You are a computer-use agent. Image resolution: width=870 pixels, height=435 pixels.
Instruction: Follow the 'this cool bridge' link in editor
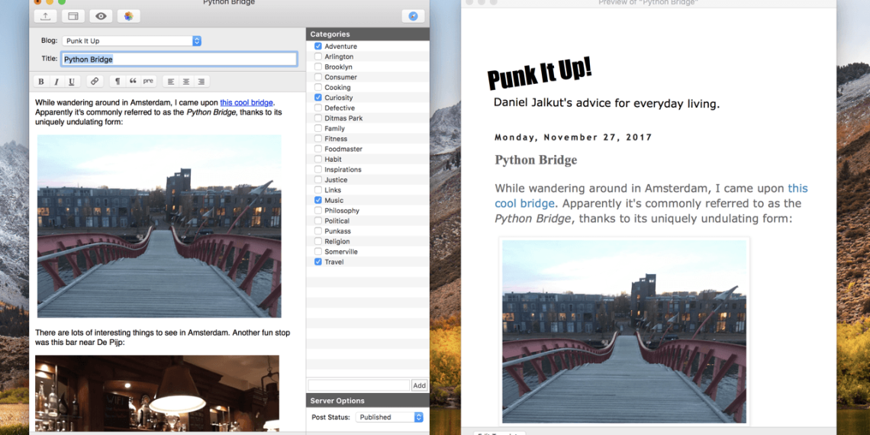246,103
